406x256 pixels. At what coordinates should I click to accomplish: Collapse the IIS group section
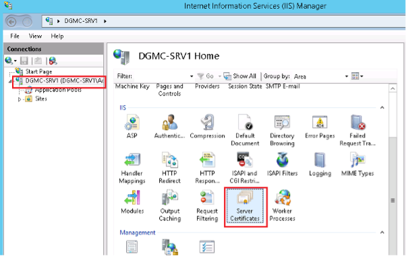382,108
